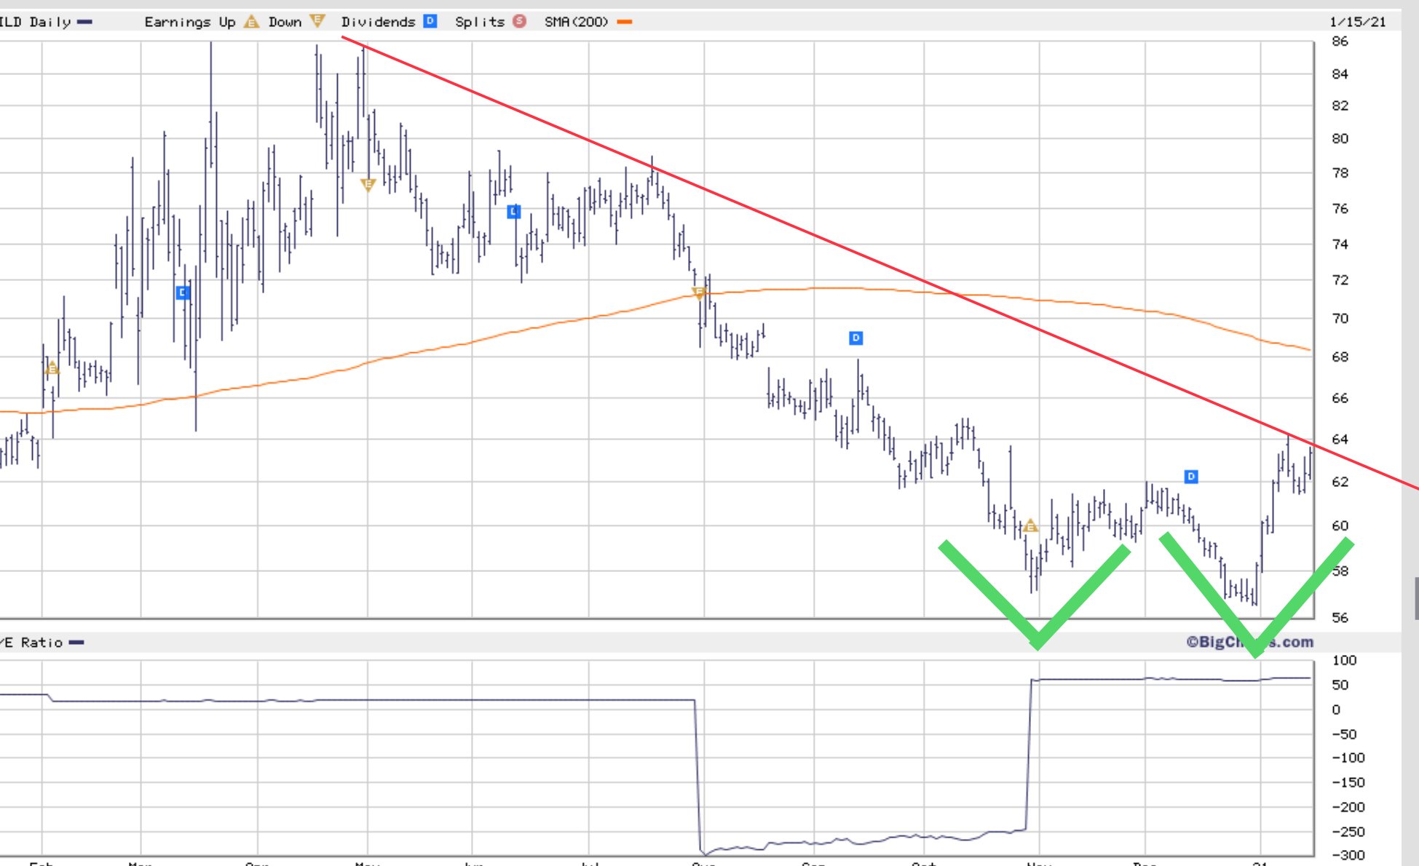The width and height of the screenshot is (1419, 866).
Task: Click the Dividends D legend icon
Action: (x=430, y=21)
